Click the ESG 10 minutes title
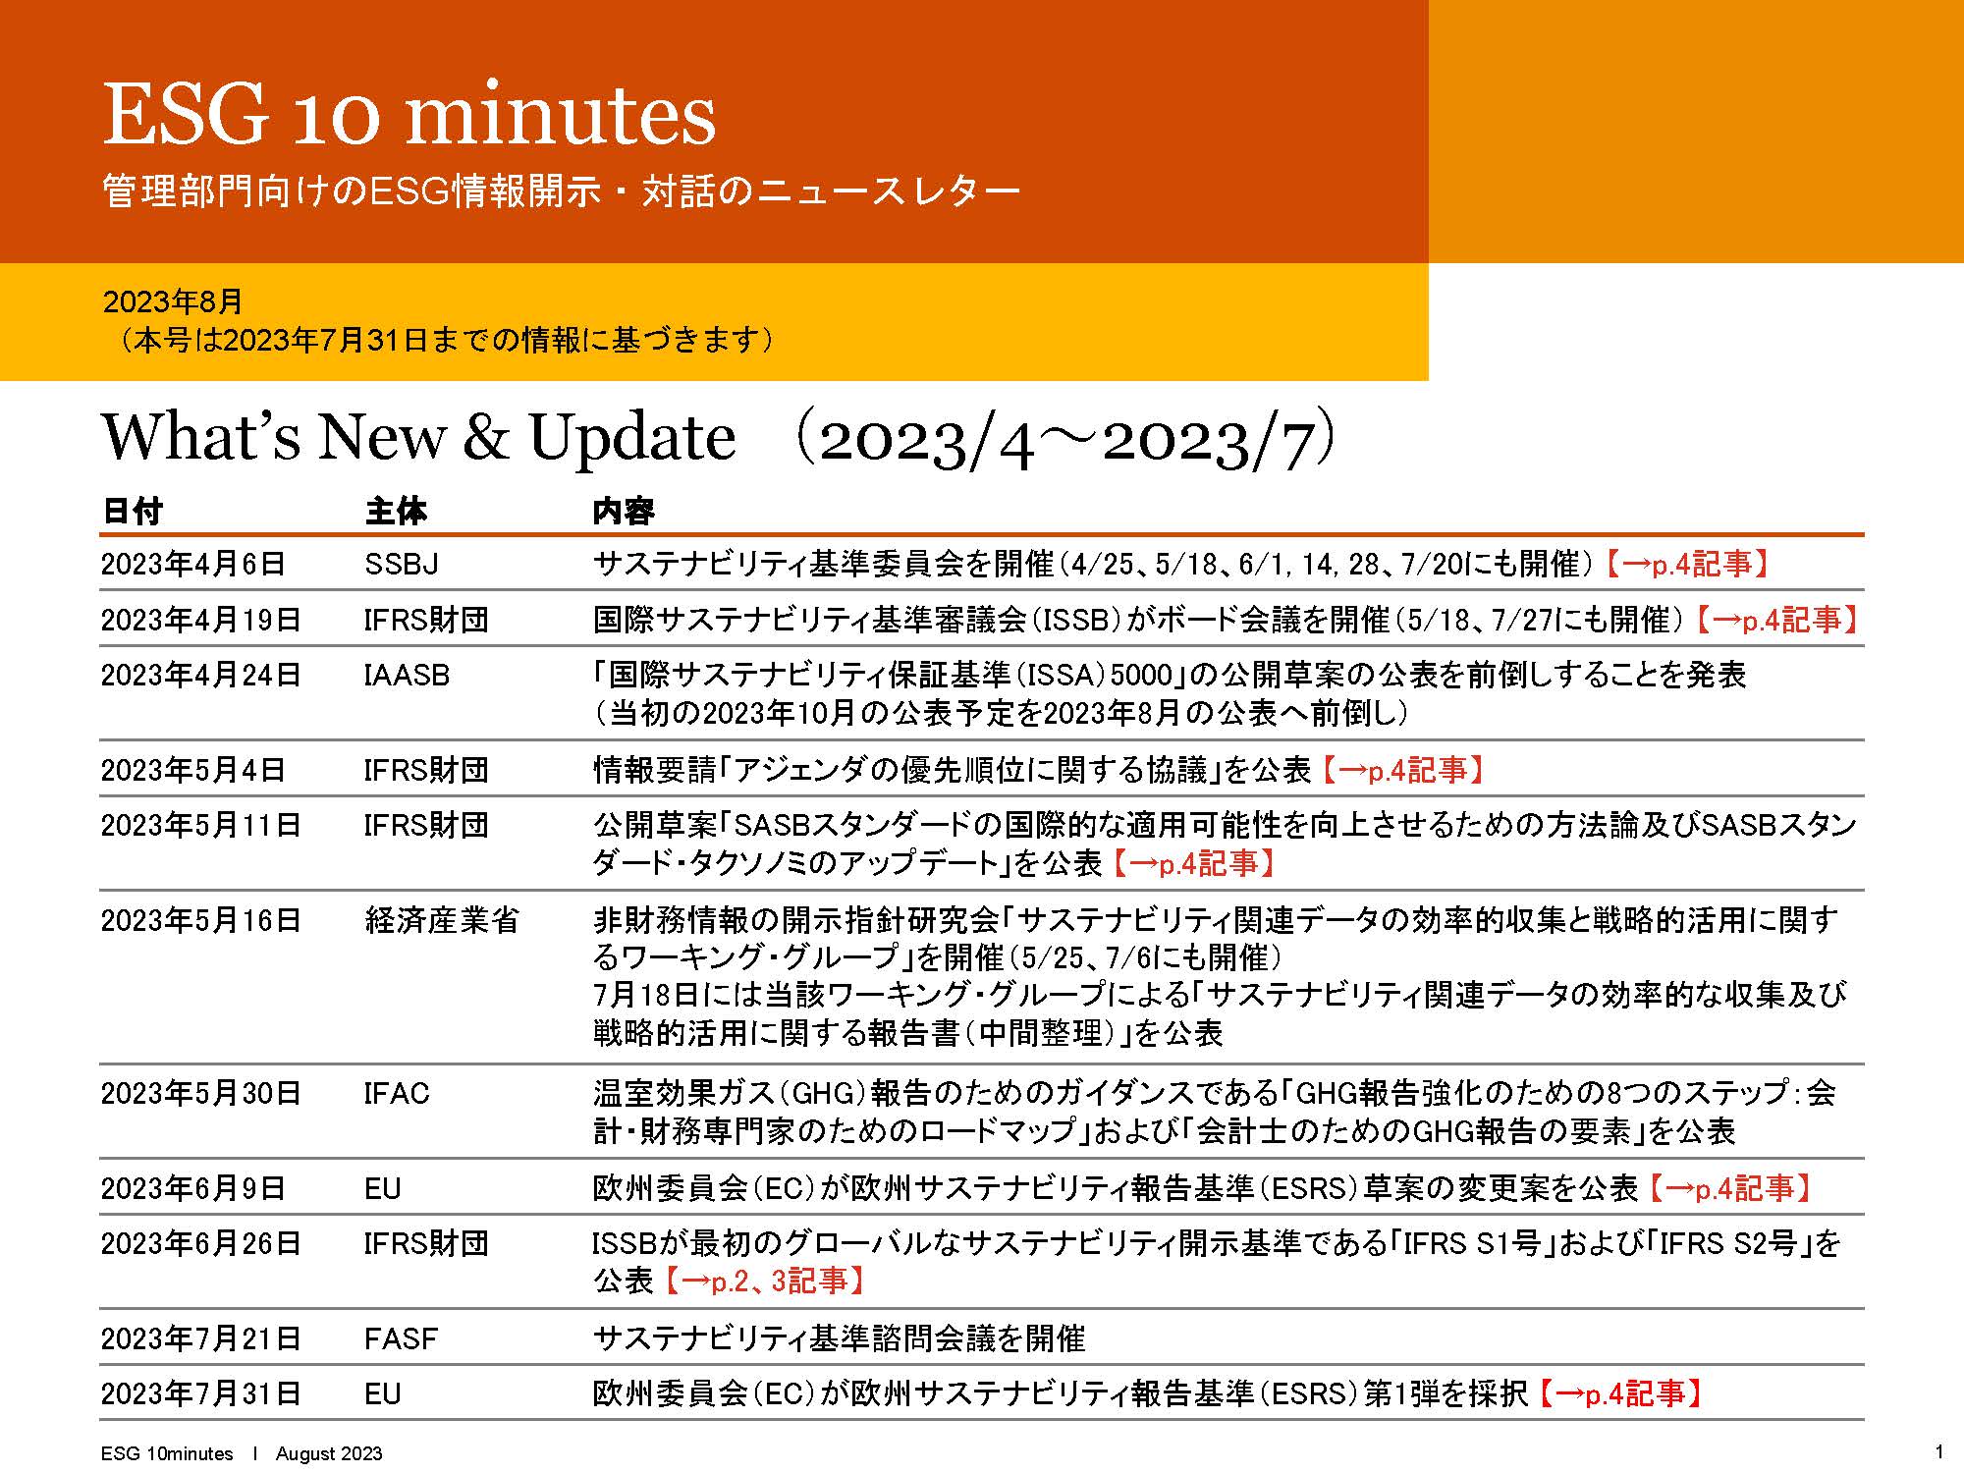This screenshot has height=1473, width=1964. click(409, 115)
